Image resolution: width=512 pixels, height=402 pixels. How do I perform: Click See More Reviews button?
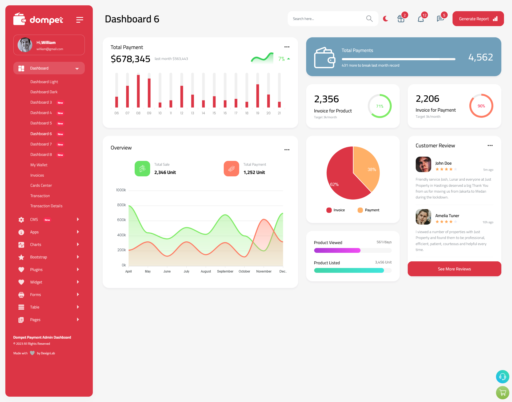pos(454,269)
